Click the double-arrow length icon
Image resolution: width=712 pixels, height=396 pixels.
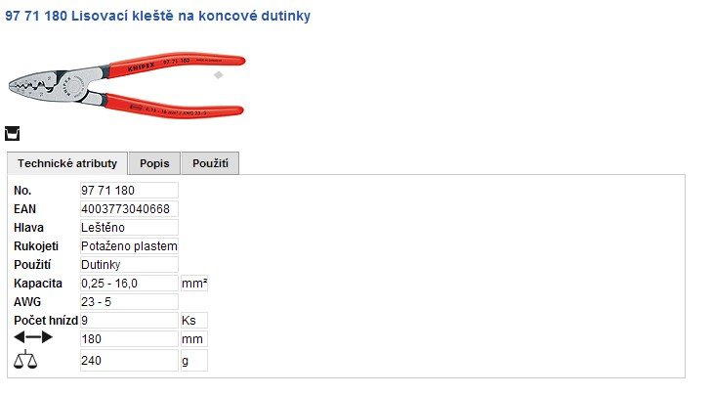(x=33, y=337)
